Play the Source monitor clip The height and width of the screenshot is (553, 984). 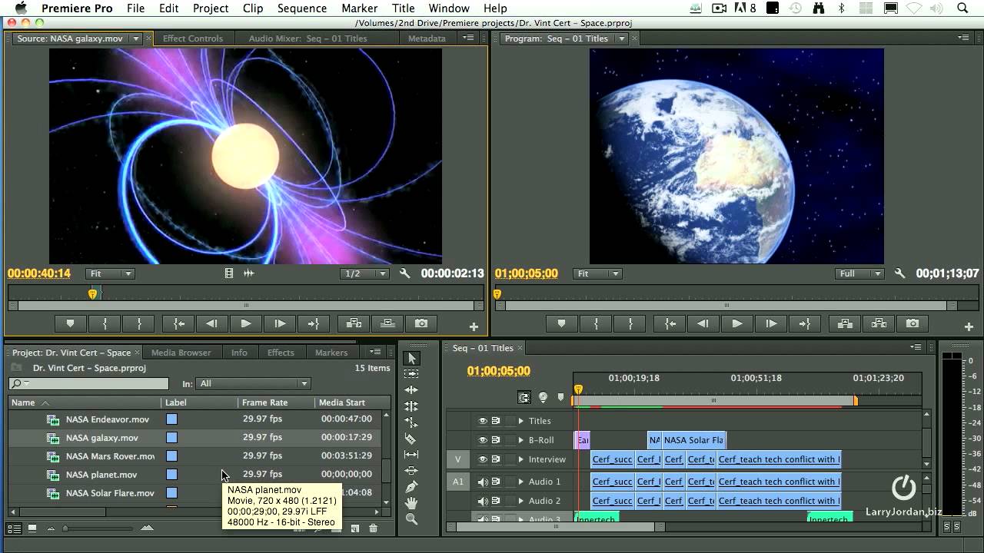pyautogui.click(x=246, y=323)
